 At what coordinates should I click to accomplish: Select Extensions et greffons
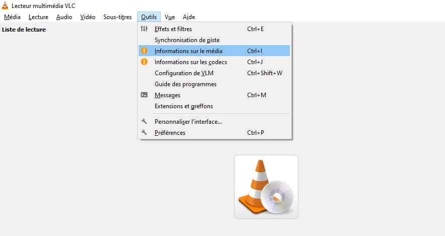coord(184,106)
